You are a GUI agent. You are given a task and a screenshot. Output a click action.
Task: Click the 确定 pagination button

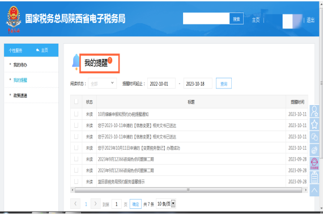click(135, 204)
